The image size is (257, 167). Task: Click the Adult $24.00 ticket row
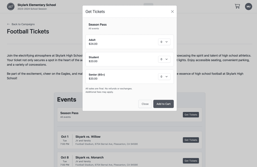point(130,42)
